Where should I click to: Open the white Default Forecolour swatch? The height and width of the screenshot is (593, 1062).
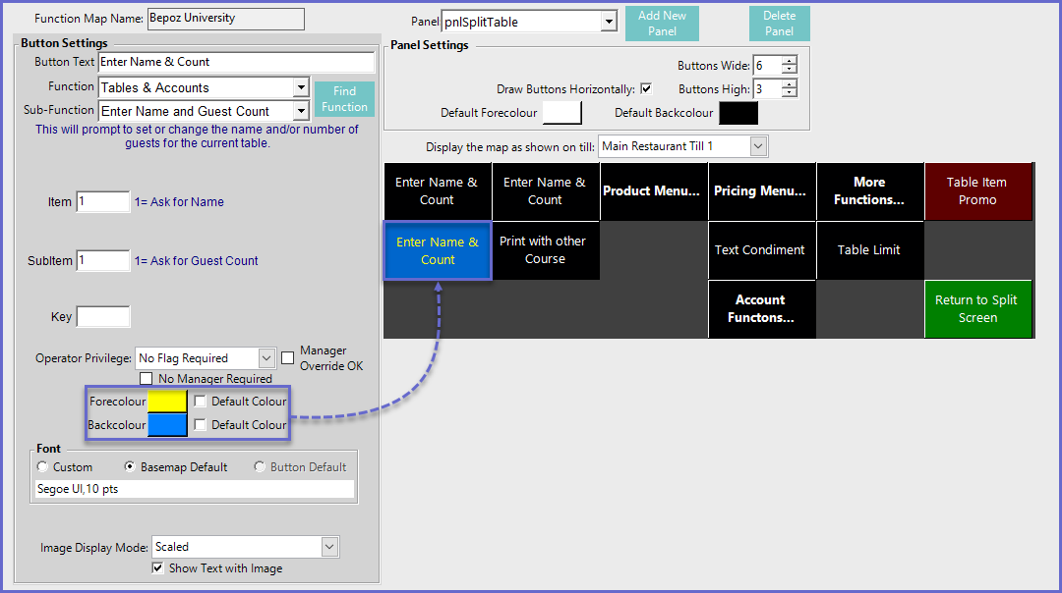pos(562,112)
